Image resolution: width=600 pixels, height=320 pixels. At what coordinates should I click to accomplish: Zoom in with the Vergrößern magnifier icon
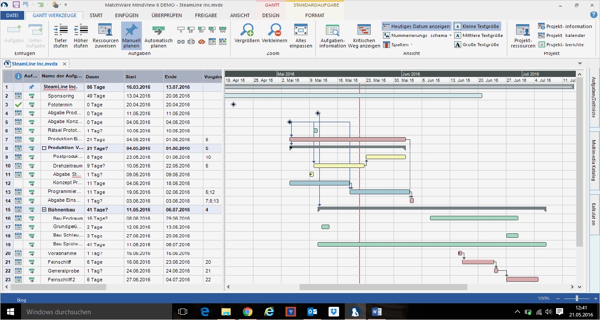246,35
